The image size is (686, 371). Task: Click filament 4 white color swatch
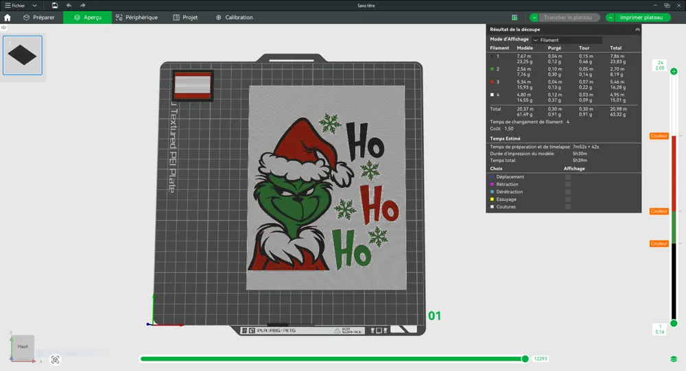click(492, 95)
